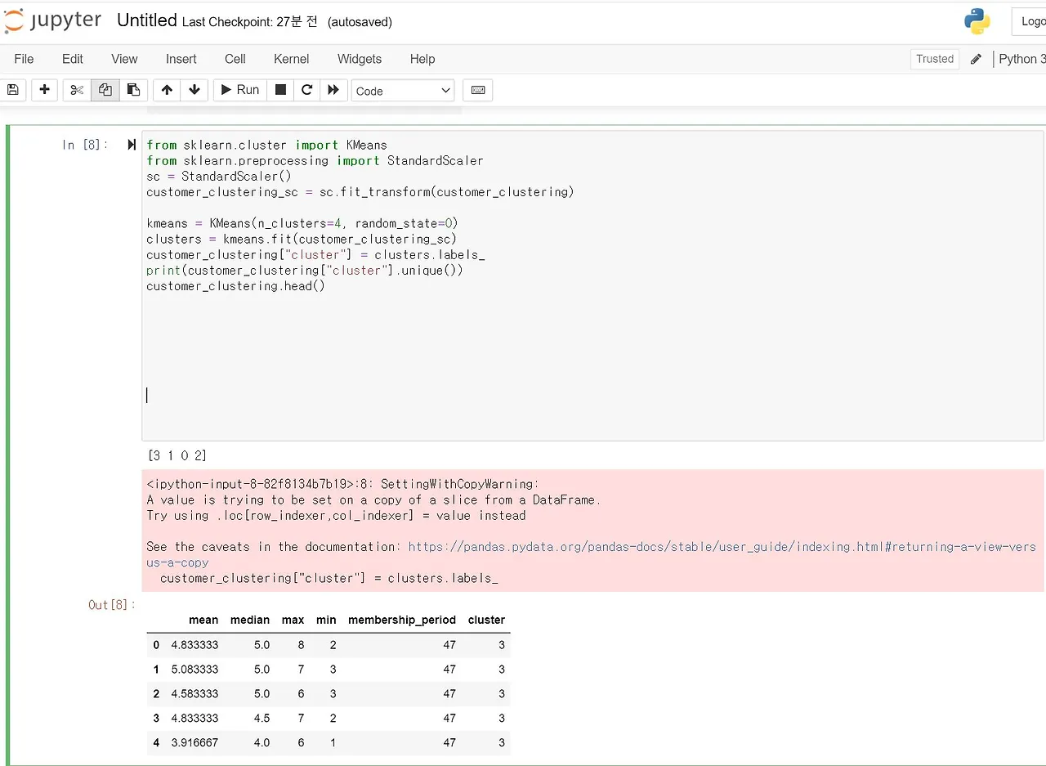Click the Last Checkpoint text
The height and width of the screenshot is (766, 1046).
click(x=250, y=22)
